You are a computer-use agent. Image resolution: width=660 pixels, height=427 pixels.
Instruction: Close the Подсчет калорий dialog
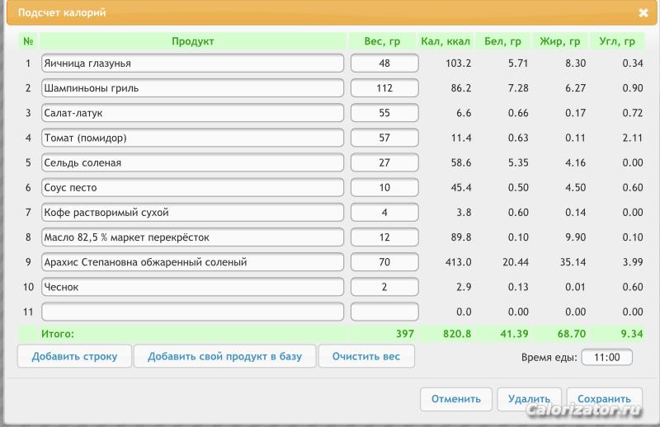pyautogui.click(x=643, y=13)
